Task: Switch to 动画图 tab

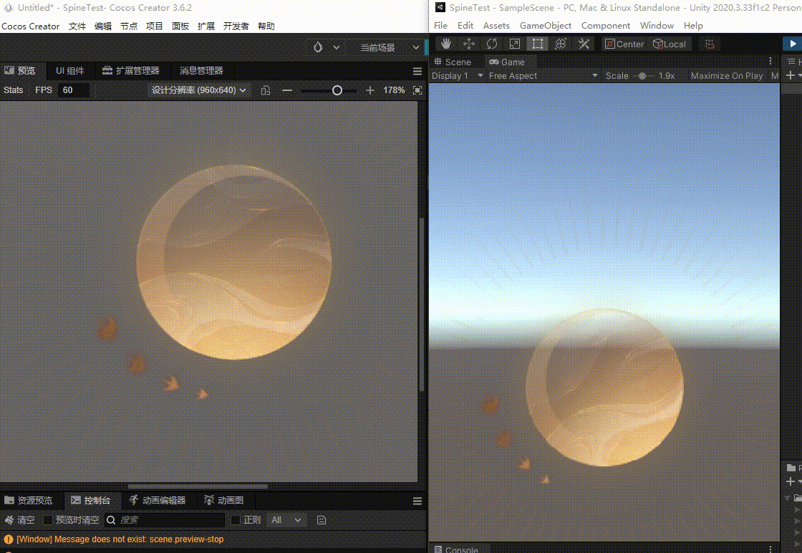Action: (224, 500)
